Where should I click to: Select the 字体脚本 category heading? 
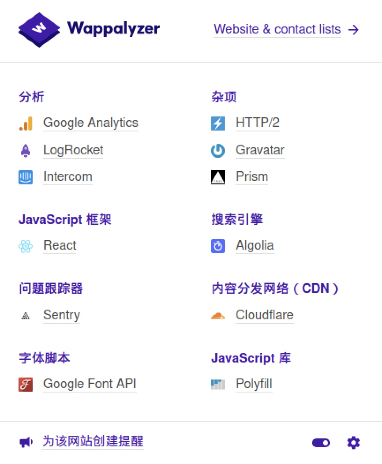(44, 358)
